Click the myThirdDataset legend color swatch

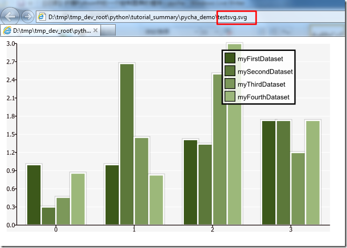(230, 84)
